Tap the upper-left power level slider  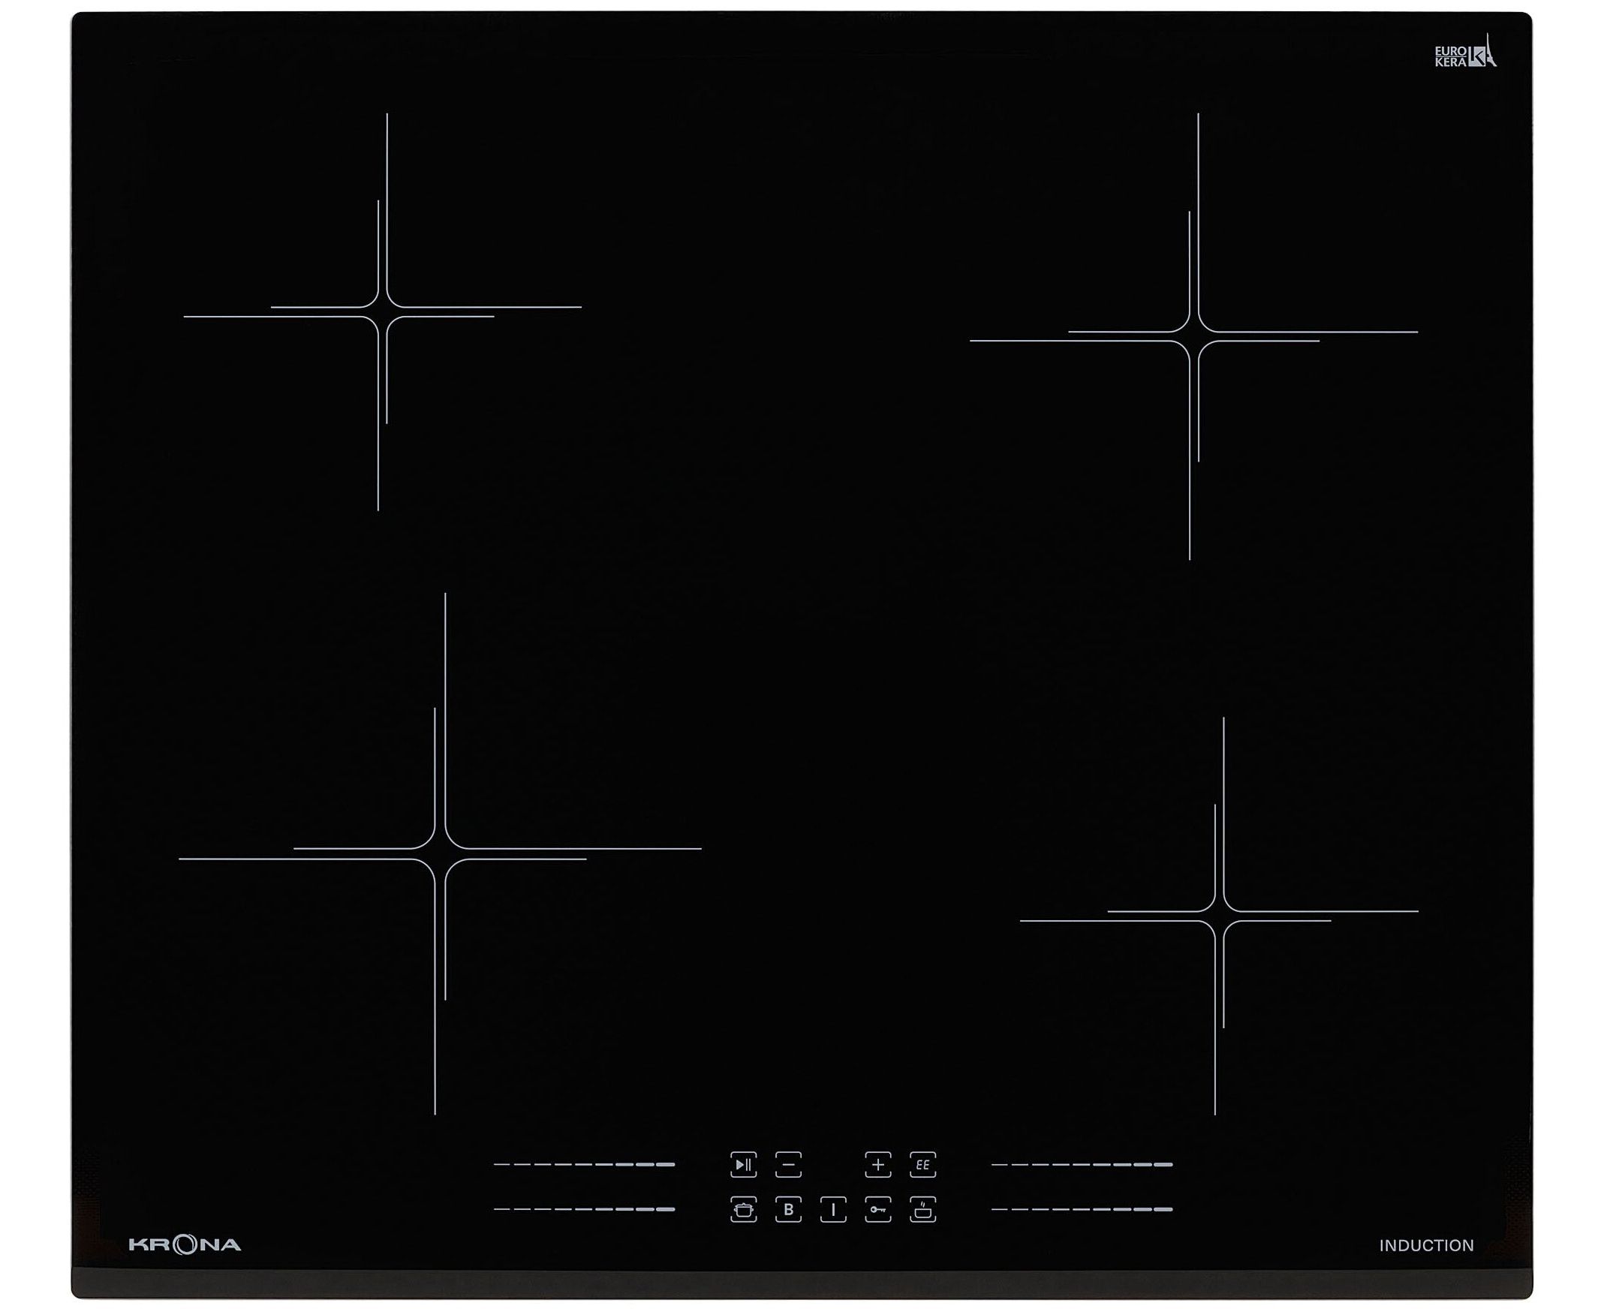point(583,1165)
